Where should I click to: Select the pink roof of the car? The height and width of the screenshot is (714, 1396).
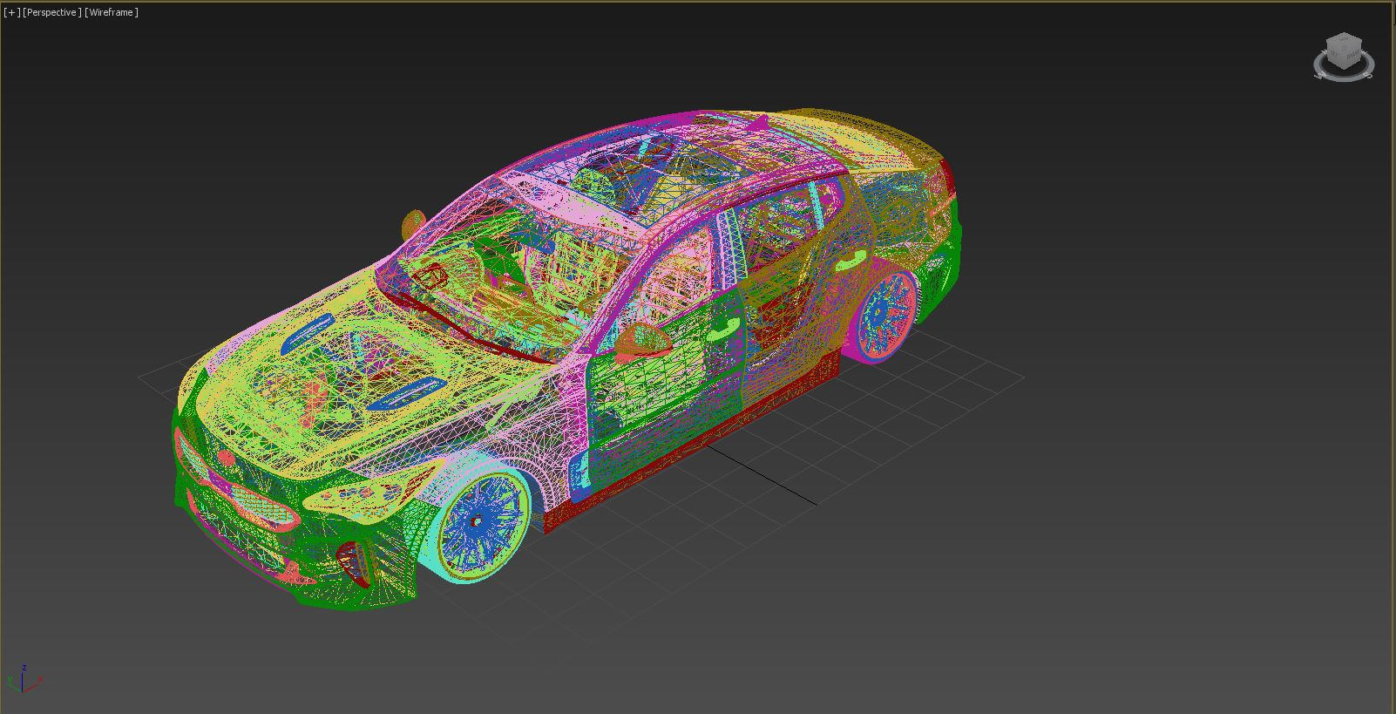pyautogui.click(x=697, y=157)
